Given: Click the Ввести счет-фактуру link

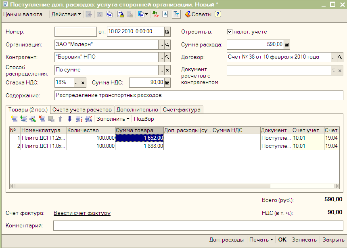Looking at the screenshot, I should [x=82, y=213].
